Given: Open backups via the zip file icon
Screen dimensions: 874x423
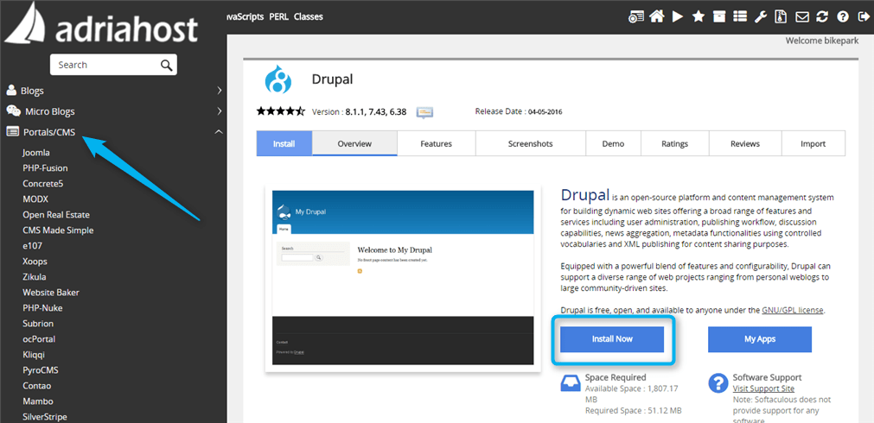Looking at the screenshot, I should (x=781, y=16).
